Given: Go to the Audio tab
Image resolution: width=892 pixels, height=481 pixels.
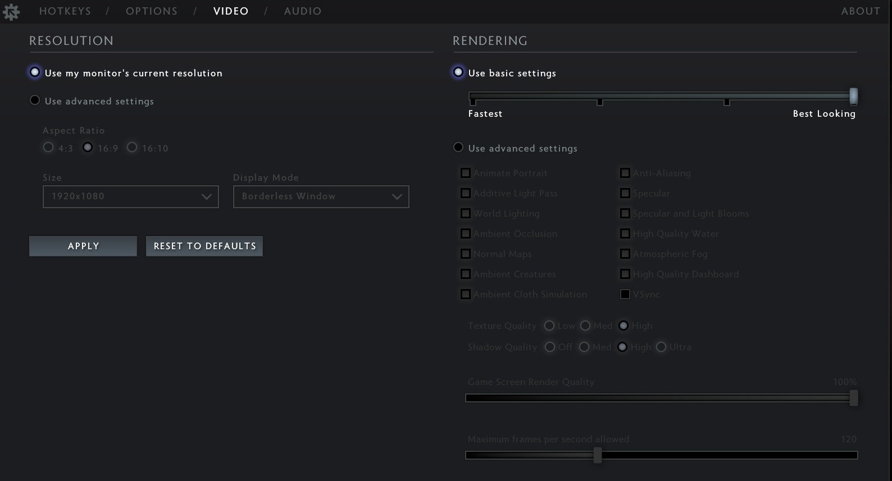Looking at the screenshot, I should tap(303, 11).
